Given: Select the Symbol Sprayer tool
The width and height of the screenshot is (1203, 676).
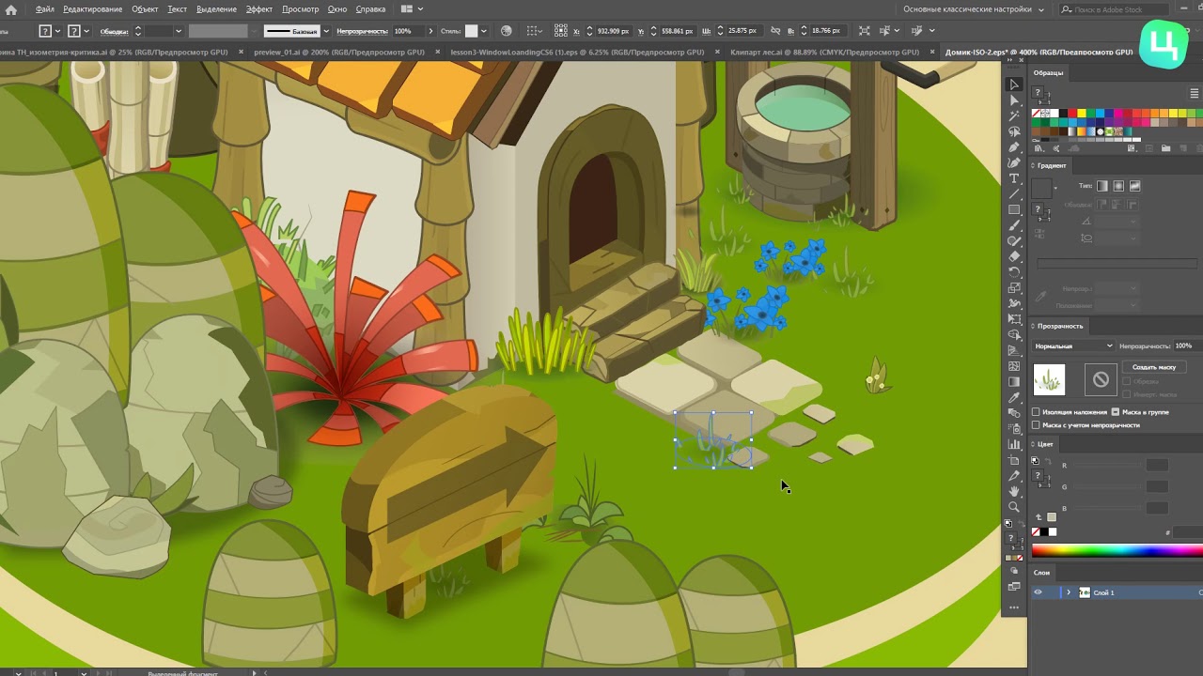Looking at the screenshot, I should tap(1014, 429).
